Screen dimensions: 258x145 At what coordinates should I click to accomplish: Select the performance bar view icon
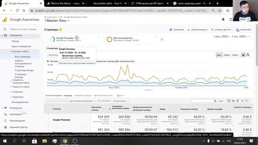click(238, 101)
